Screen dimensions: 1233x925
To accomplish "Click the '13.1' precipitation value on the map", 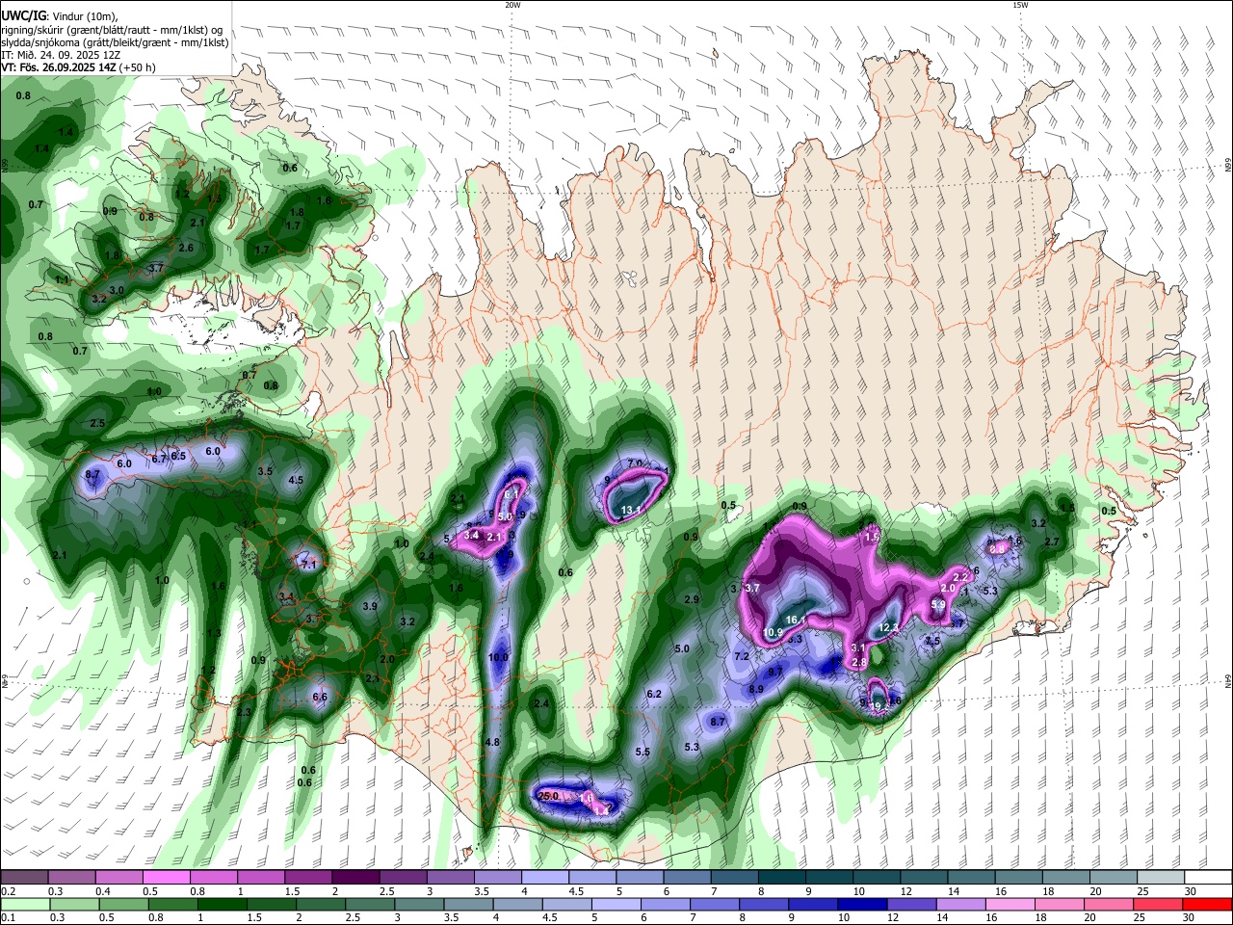I will (632, 510).
